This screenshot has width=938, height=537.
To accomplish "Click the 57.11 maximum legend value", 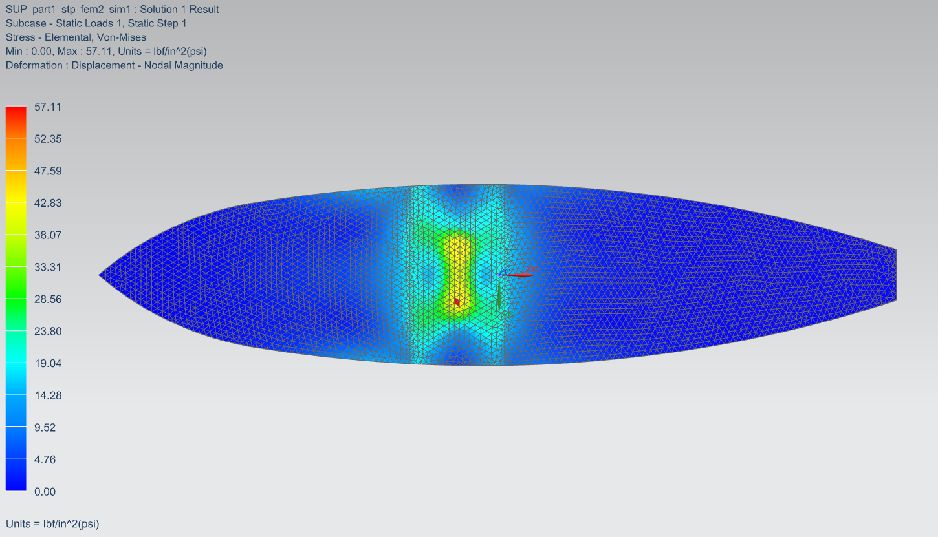I will point(48,107).
